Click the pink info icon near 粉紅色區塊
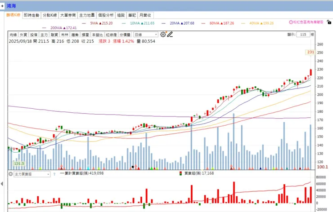Screen dimensions: 333x212 pos(291,22)
